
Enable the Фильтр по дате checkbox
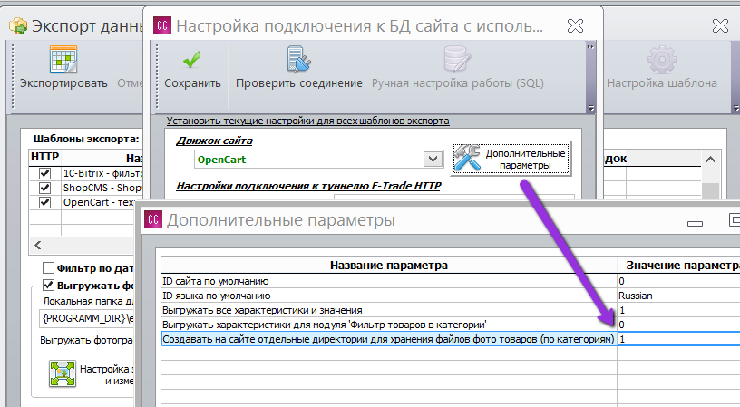48,268
